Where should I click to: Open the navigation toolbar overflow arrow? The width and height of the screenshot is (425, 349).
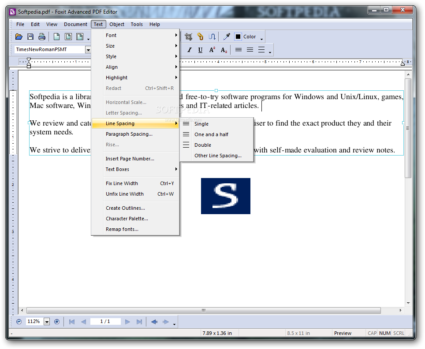(174, 324)
